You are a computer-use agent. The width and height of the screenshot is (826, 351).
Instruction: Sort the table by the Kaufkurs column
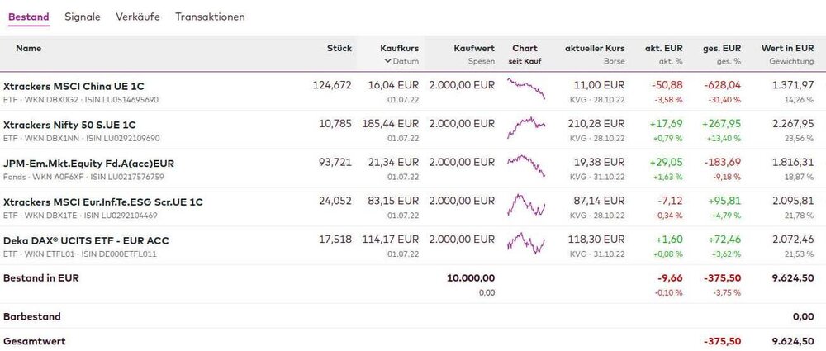click(399, 49)
